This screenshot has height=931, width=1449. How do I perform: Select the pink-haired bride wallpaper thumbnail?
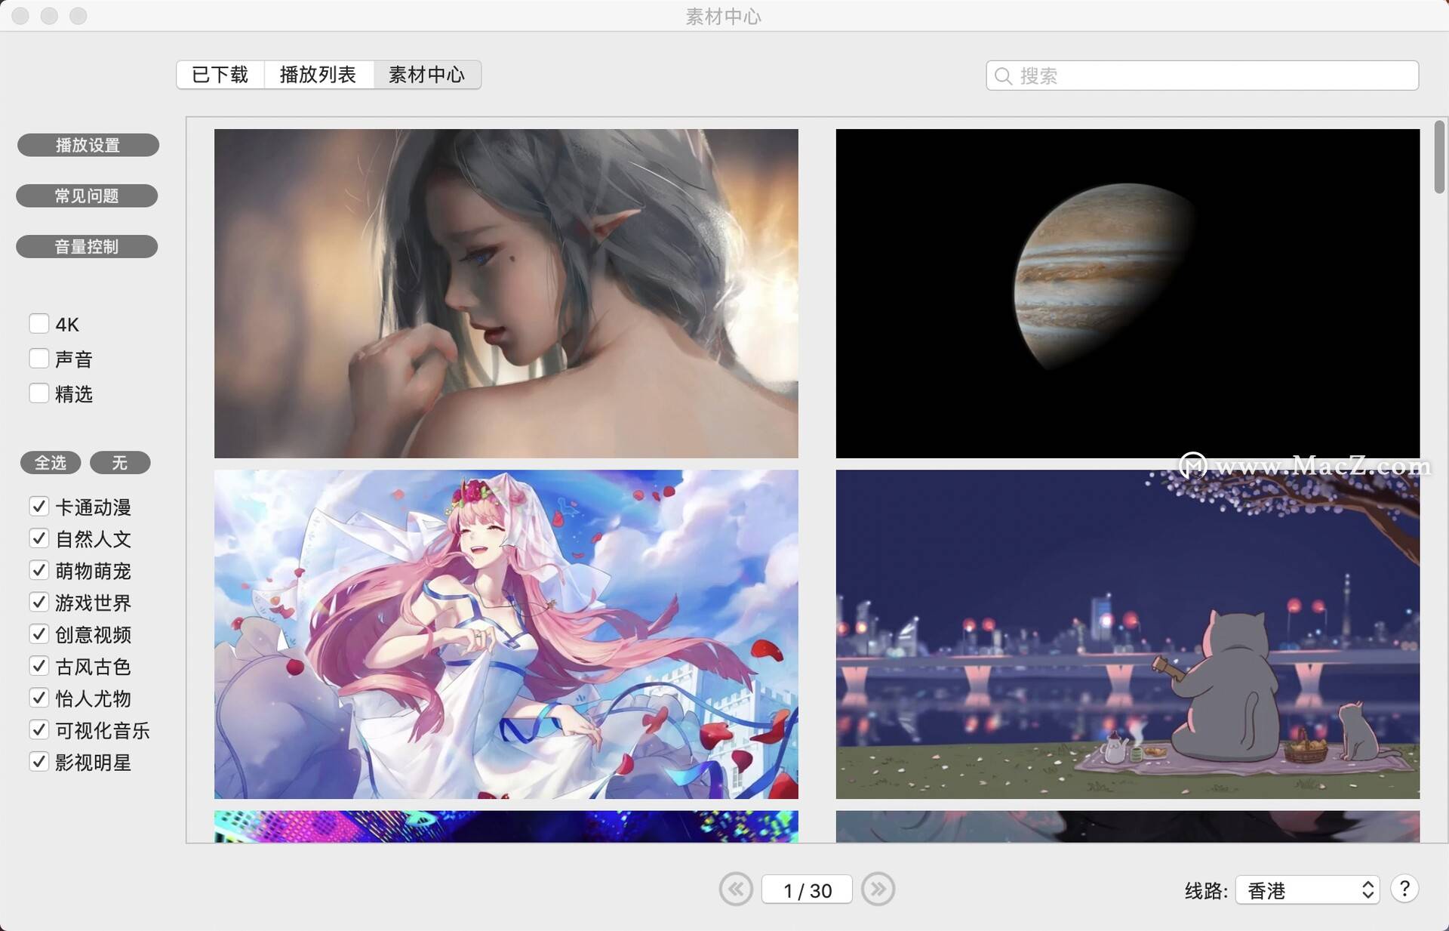pos(506,634)
